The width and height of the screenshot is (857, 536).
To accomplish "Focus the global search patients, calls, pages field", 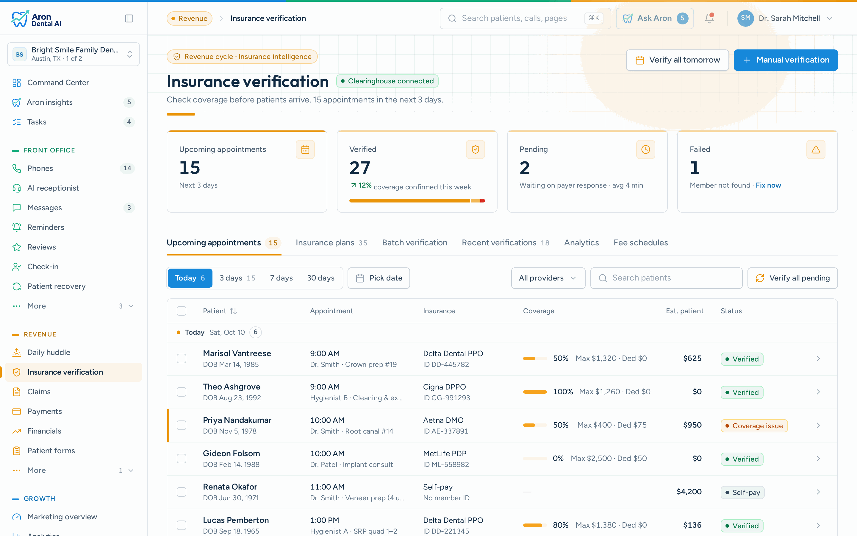I will (x=525, y=18).
